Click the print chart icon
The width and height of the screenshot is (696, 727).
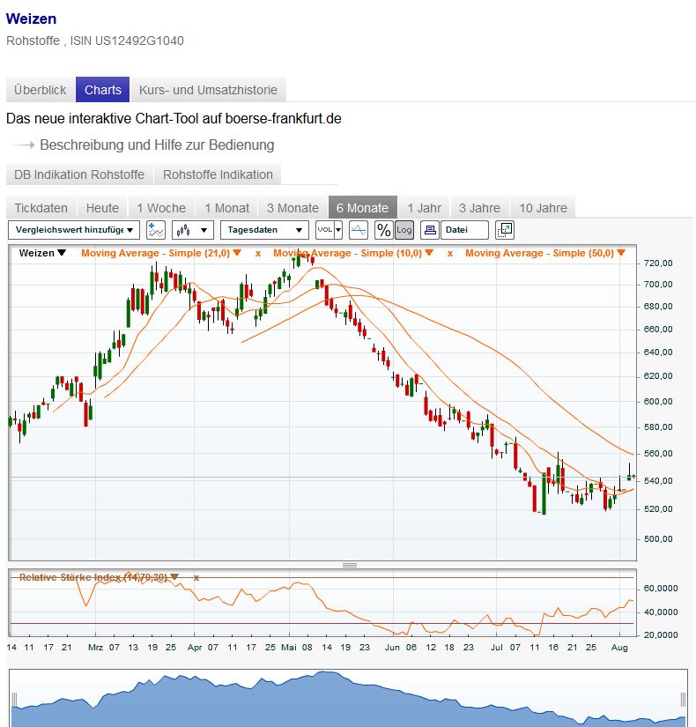429,230
